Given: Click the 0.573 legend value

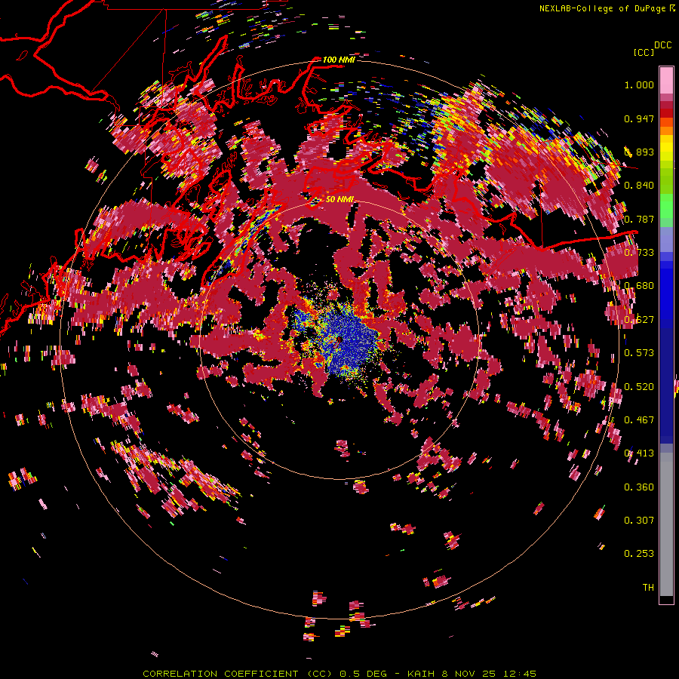Looking at the screenshot, I should pyautogui.click(x=639, y=353).
